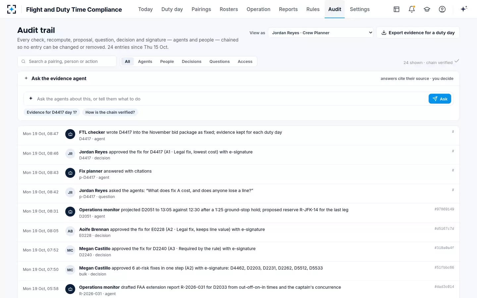Filter entries to Agents only

tap(145, 62)
